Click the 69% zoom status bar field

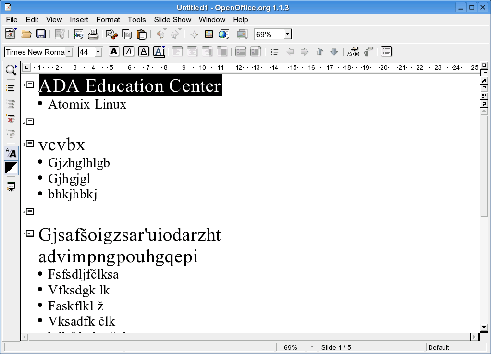coord(290,347)
